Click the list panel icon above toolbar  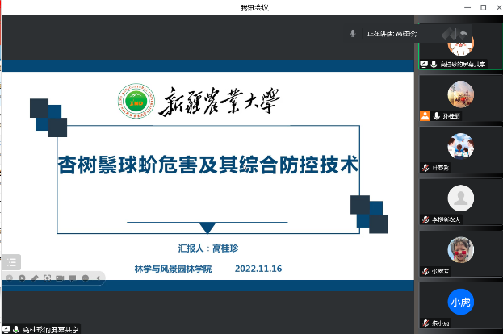11,261
